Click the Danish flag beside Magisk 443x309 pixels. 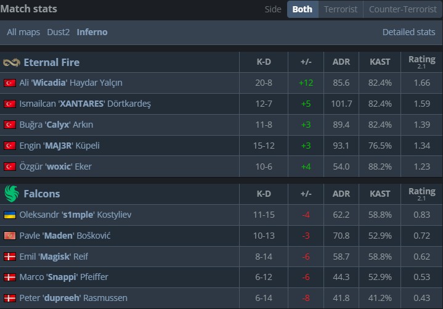point(10,257)
